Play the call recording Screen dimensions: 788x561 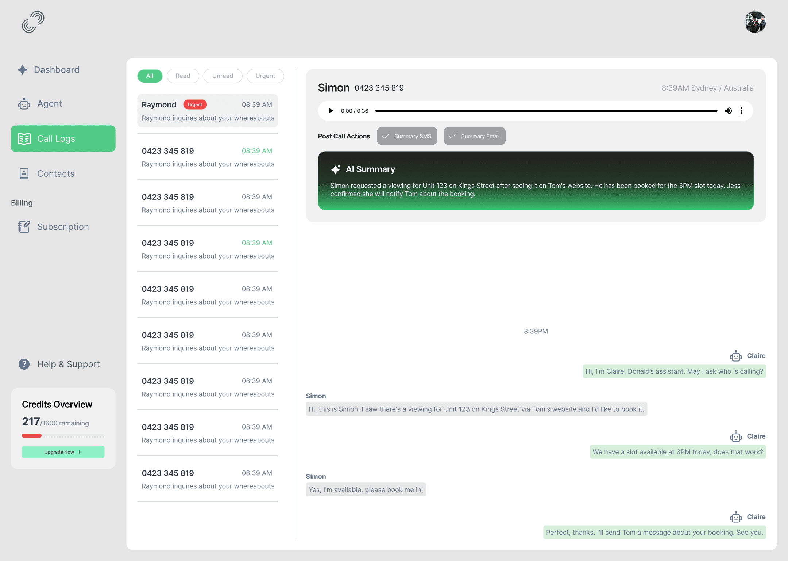(x=331, y=111)
